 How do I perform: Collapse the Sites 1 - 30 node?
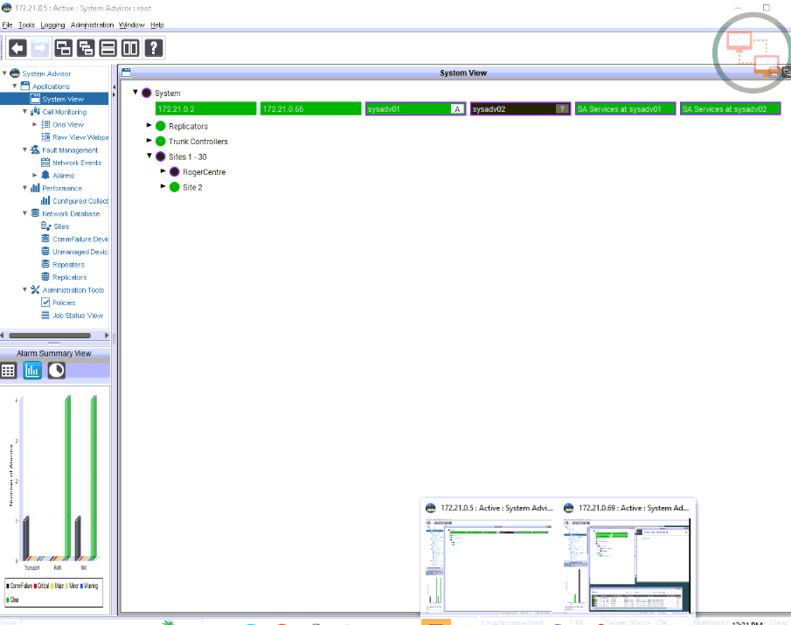[149, 156]
